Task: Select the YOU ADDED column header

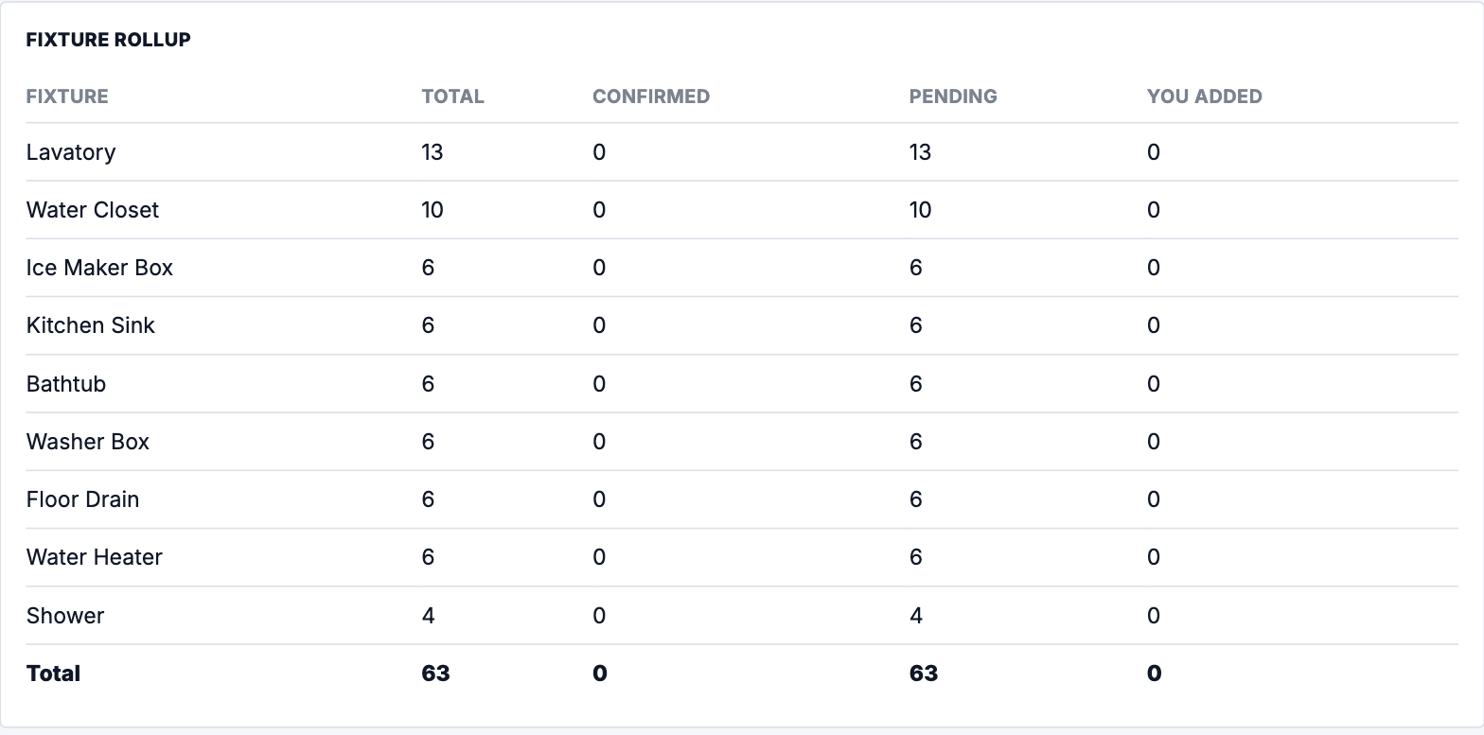Action: [1205, 96]
